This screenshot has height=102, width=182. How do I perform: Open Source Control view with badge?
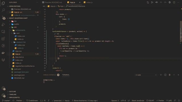3,18
